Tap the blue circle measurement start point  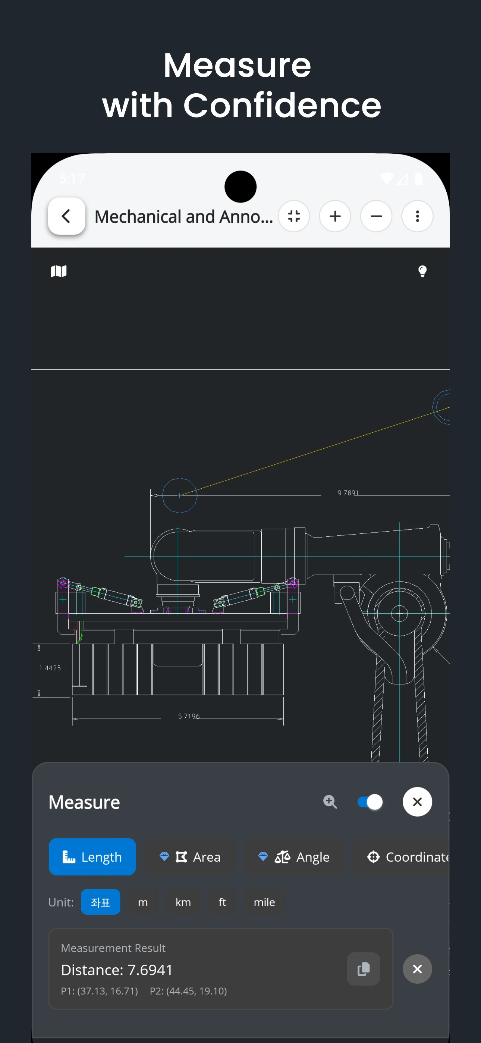(179, 495)
